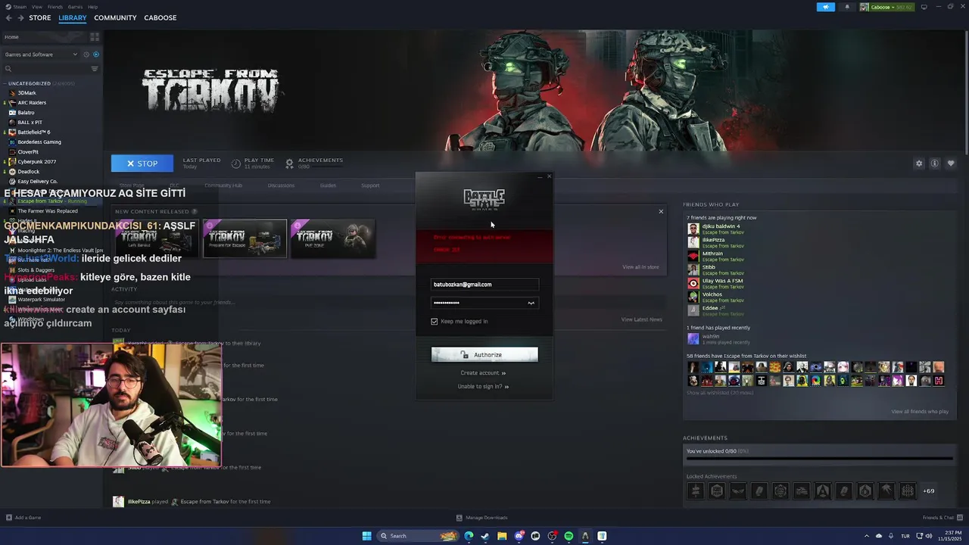This screenshot has height=545, width=969.
Task: Expand the Caboose account dropdown
Action: point(886,7)
